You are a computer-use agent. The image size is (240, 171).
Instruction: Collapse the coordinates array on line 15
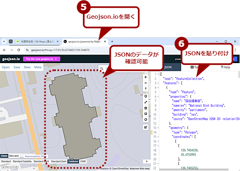pyautogui.click(x=158, y=137)
